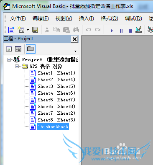Click the 工程 - Project panel title

coord(18,39)
